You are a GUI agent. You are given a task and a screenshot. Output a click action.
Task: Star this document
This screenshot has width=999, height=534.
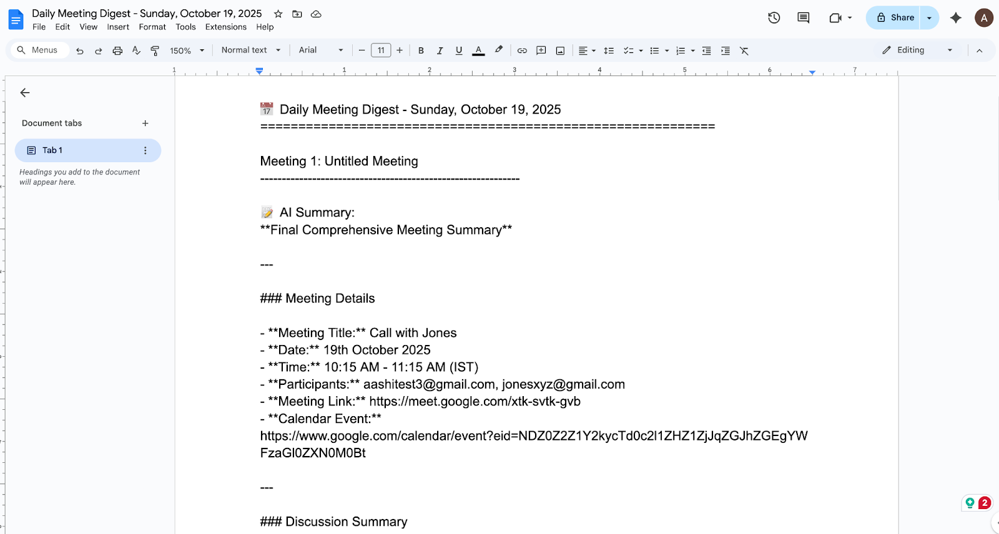(278, 14)
